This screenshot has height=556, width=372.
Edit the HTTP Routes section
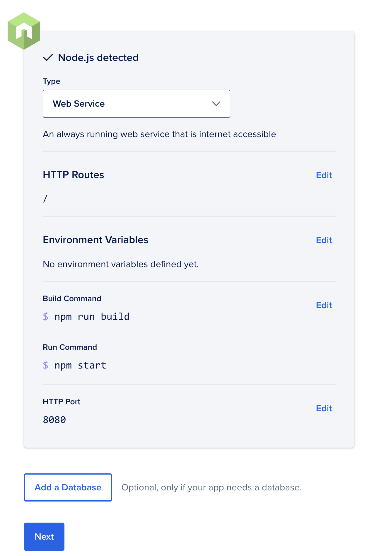click(x=324, y=175)
